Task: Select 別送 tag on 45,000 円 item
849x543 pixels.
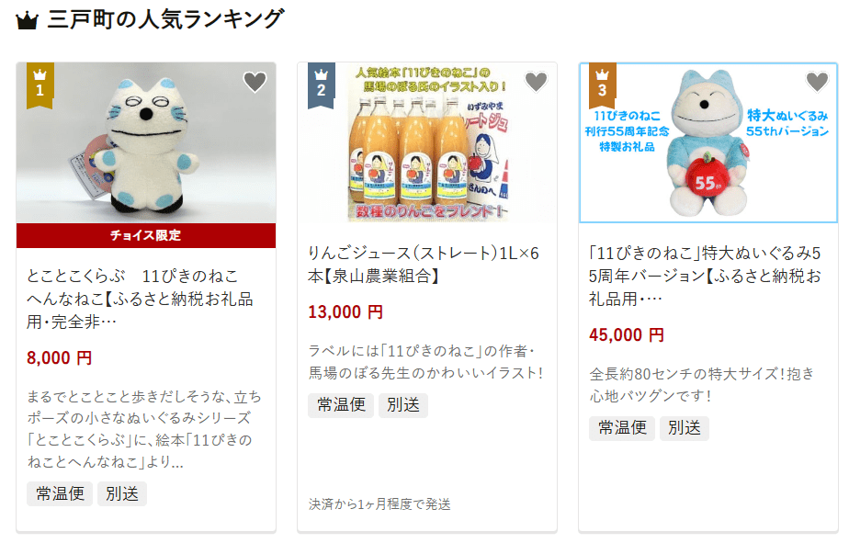Action: tap(684, 427)
